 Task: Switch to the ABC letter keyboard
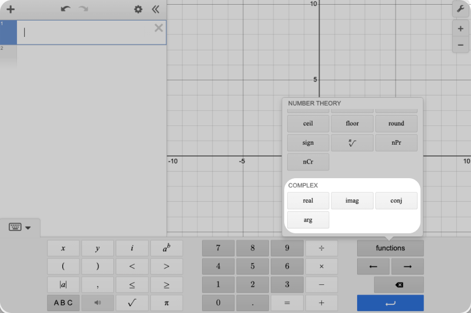tap(63, 303)
